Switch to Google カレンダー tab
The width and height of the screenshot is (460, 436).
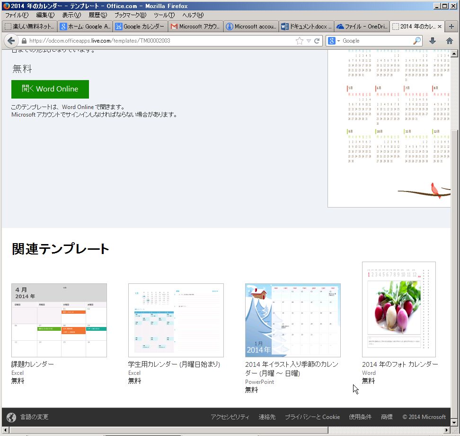click(141, 27)
